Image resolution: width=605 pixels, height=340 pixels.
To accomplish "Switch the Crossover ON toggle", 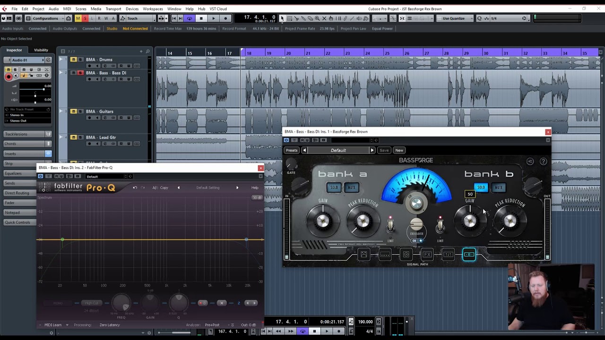I will [416, 241].
